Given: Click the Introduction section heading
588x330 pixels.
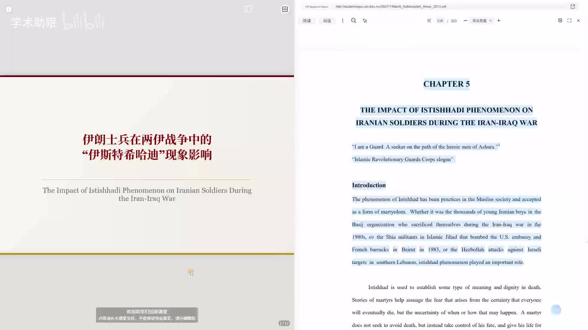Looking at the screenshot, I should [x=369, y=185].
